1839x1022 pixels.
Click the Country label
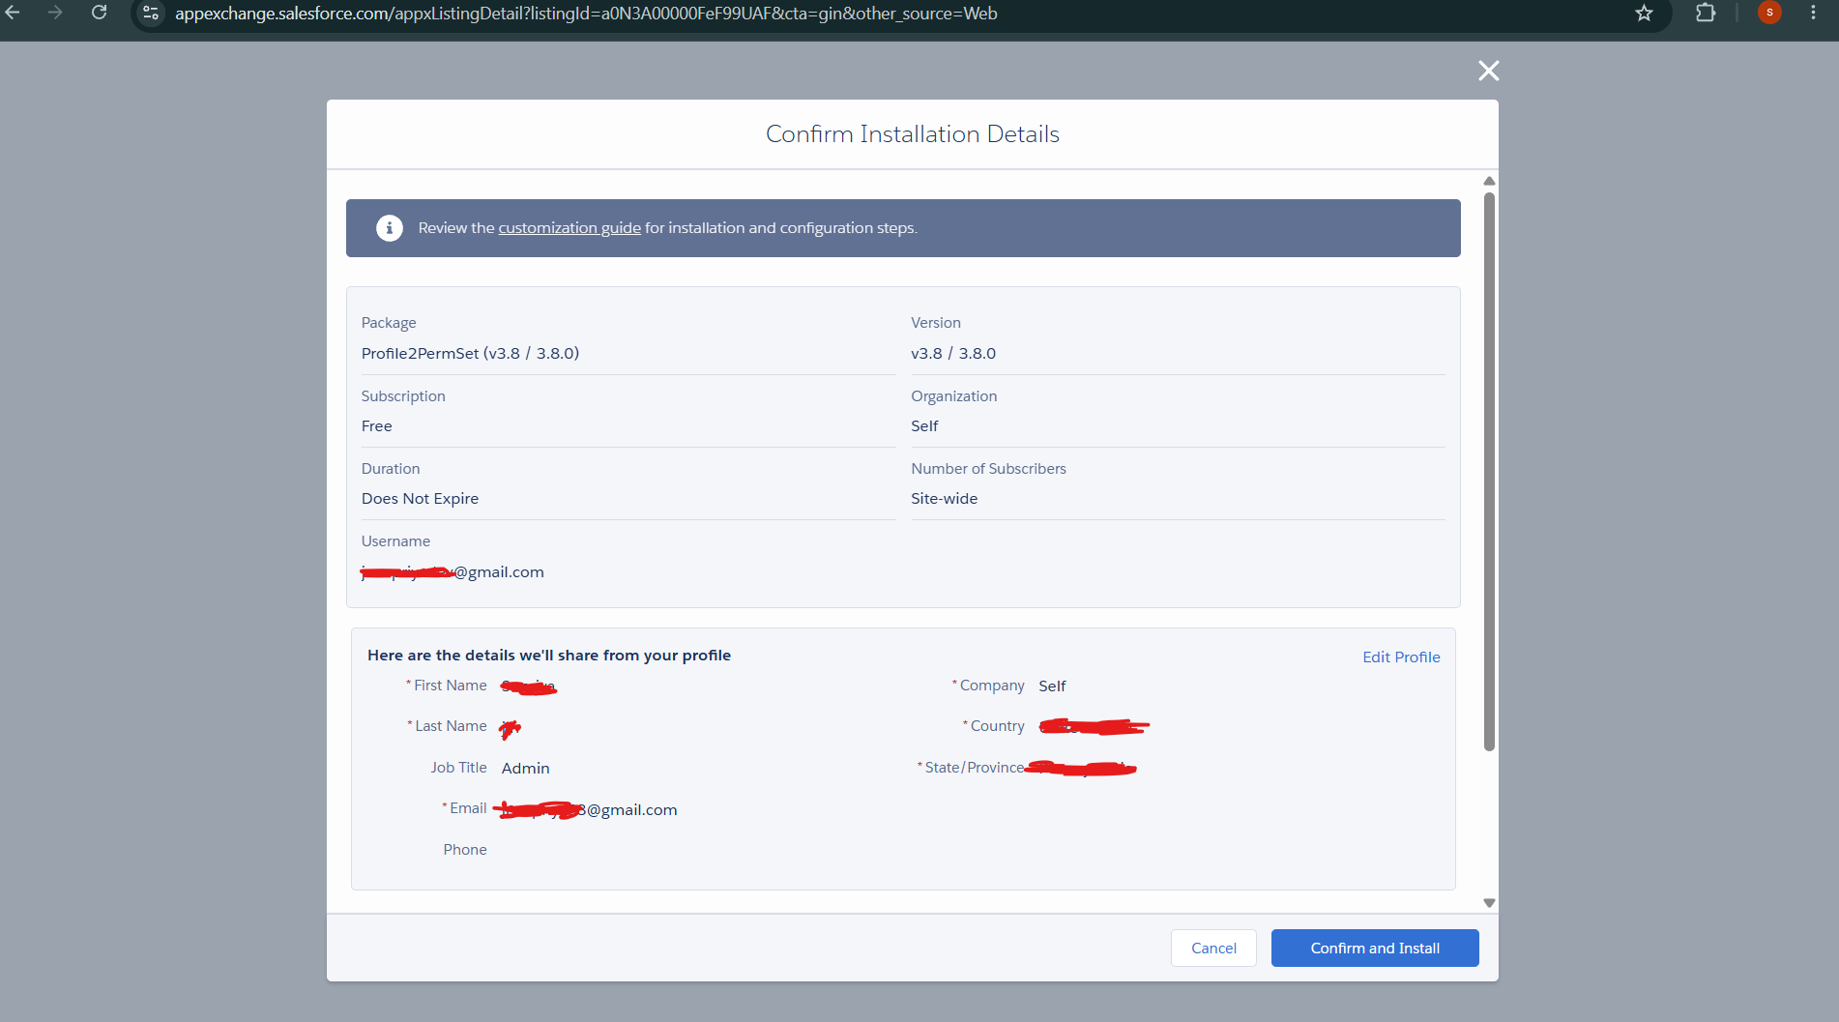click(x=998, y=726)
